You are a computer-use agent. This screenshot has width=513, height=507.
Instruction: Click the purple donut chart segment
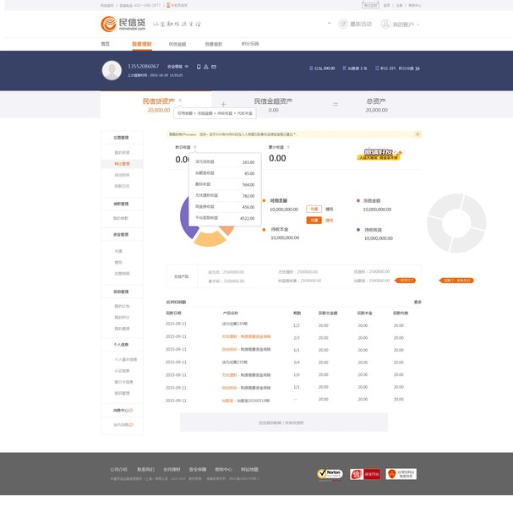[x=186, y=218]
